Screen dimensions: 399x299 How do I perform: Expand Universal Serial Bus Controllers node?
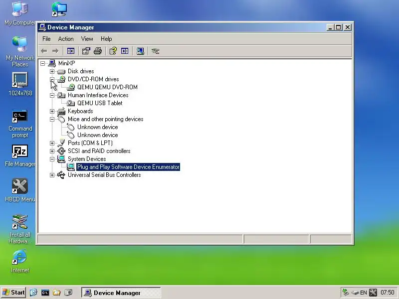coord(52,175)
